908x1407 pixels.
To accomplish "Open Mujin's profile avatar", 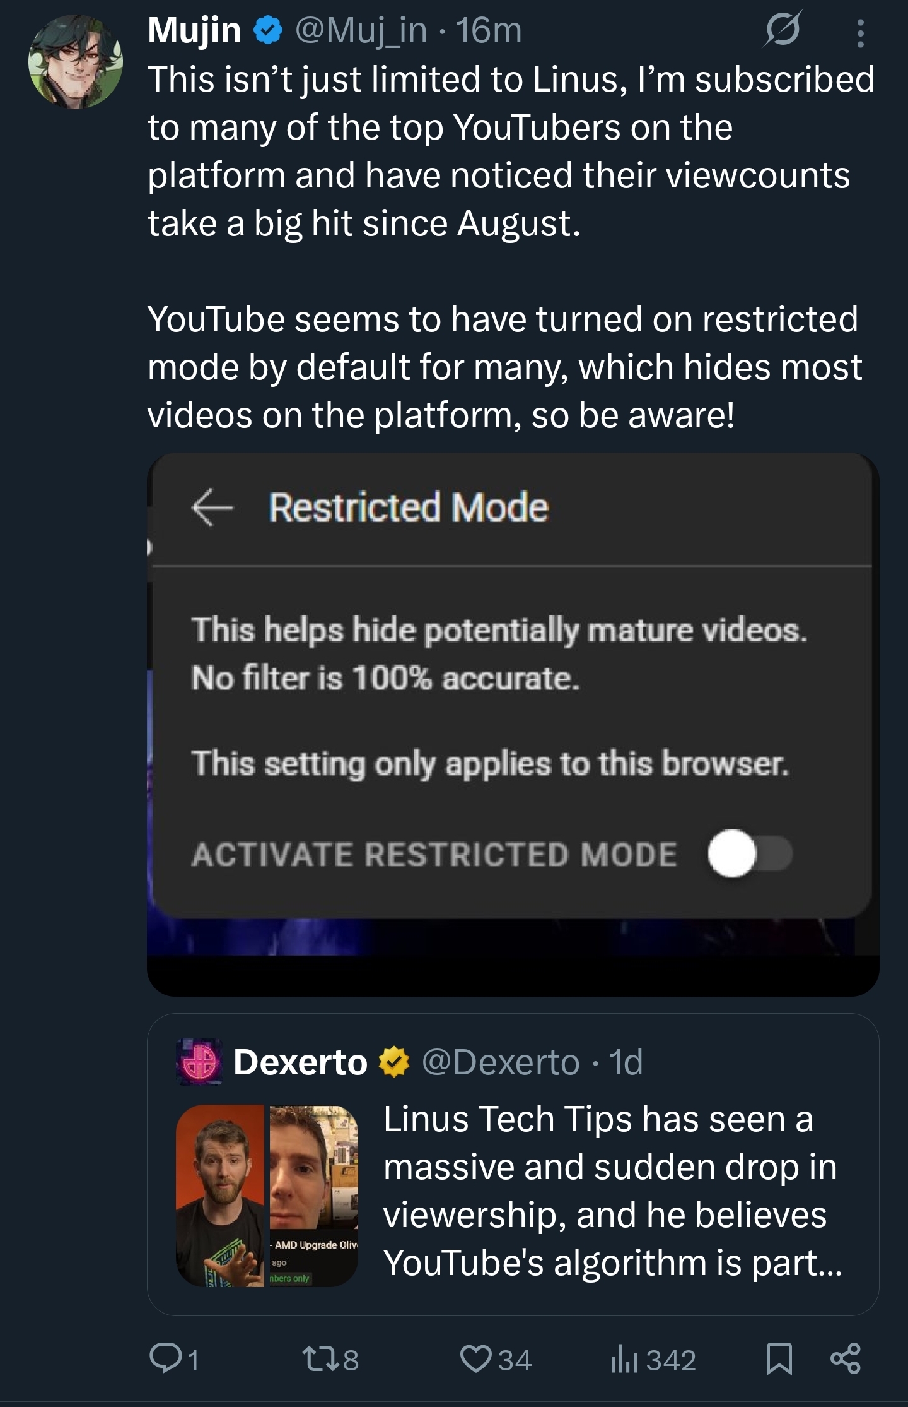I will [x=76, y=62].
